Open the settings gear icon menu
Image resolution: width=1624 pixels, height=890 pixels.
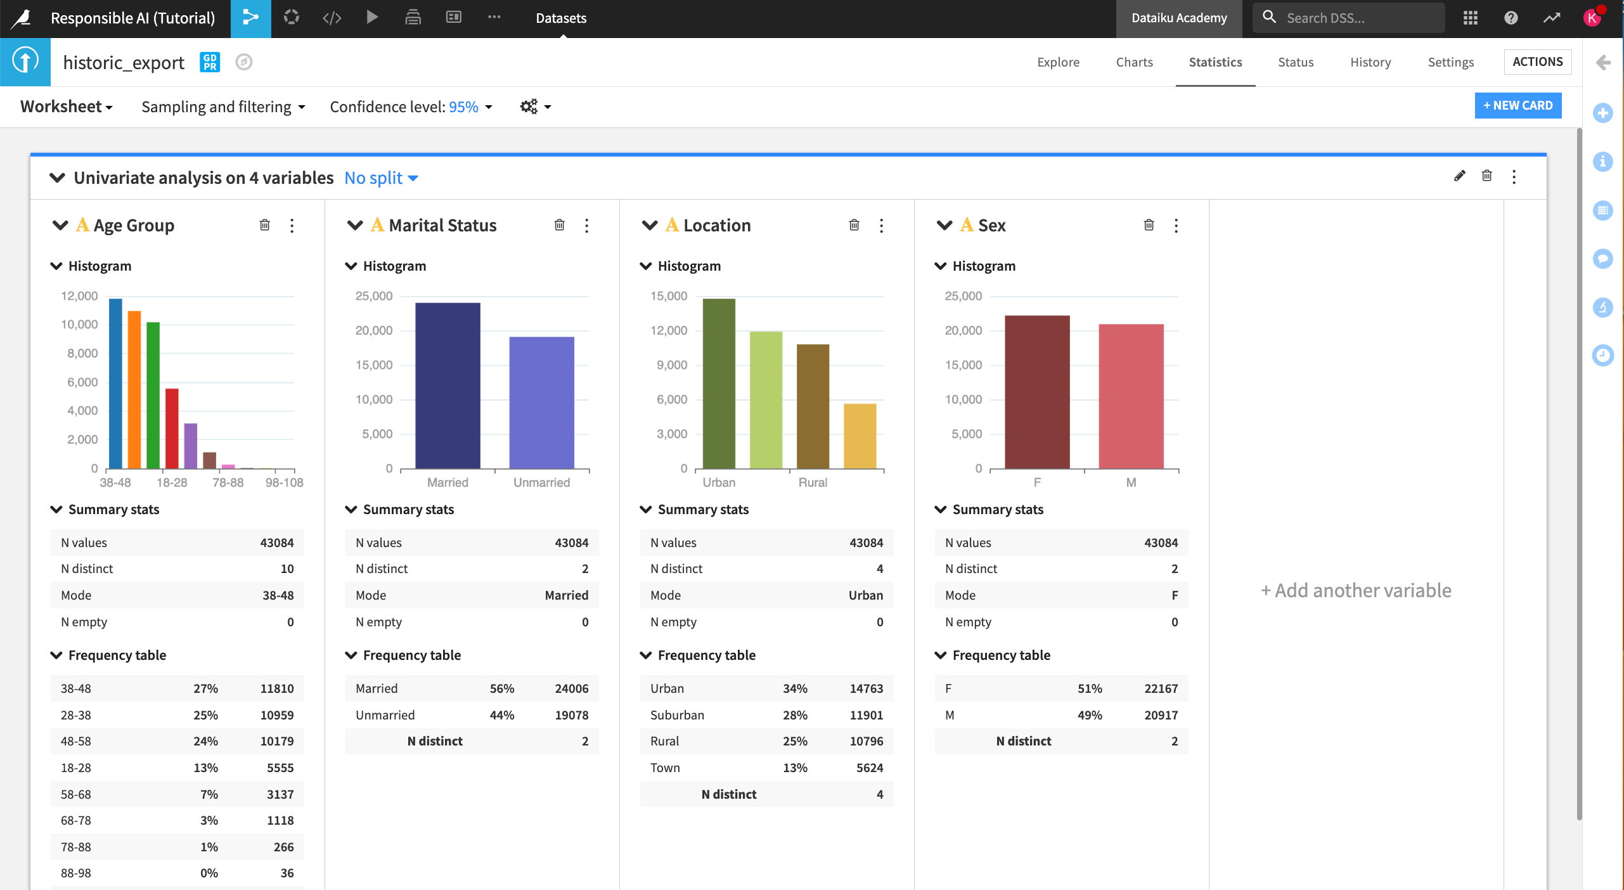(x=531, y=106)
